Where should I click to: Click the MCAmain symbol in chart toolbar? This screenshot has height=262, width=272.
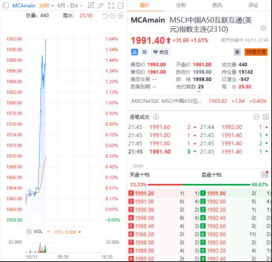(x=24, y=5)
